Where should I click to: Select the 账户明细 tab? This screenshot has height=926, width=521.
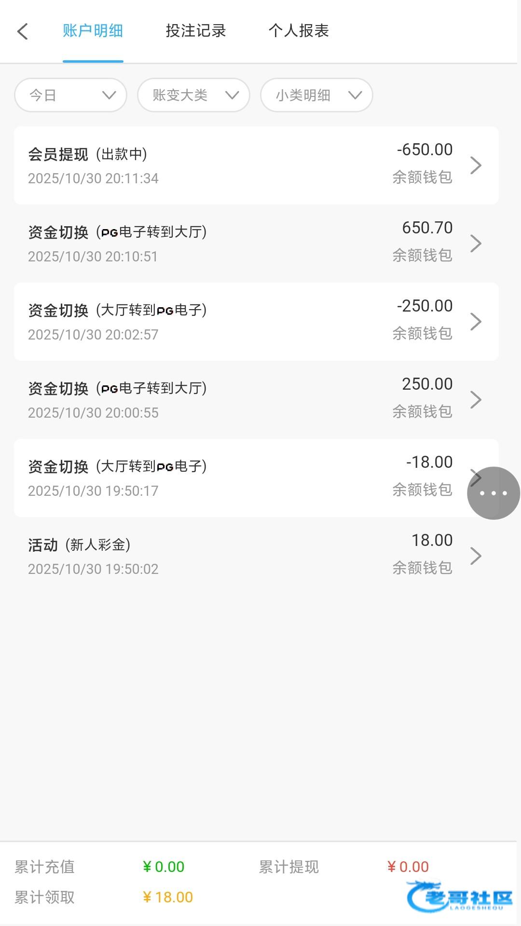pyautogui.click(x=93, y=31)
